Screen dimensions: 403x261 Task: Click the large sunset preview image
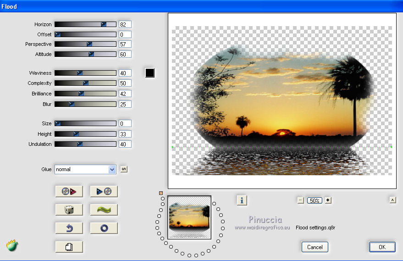tap(282, 100)
